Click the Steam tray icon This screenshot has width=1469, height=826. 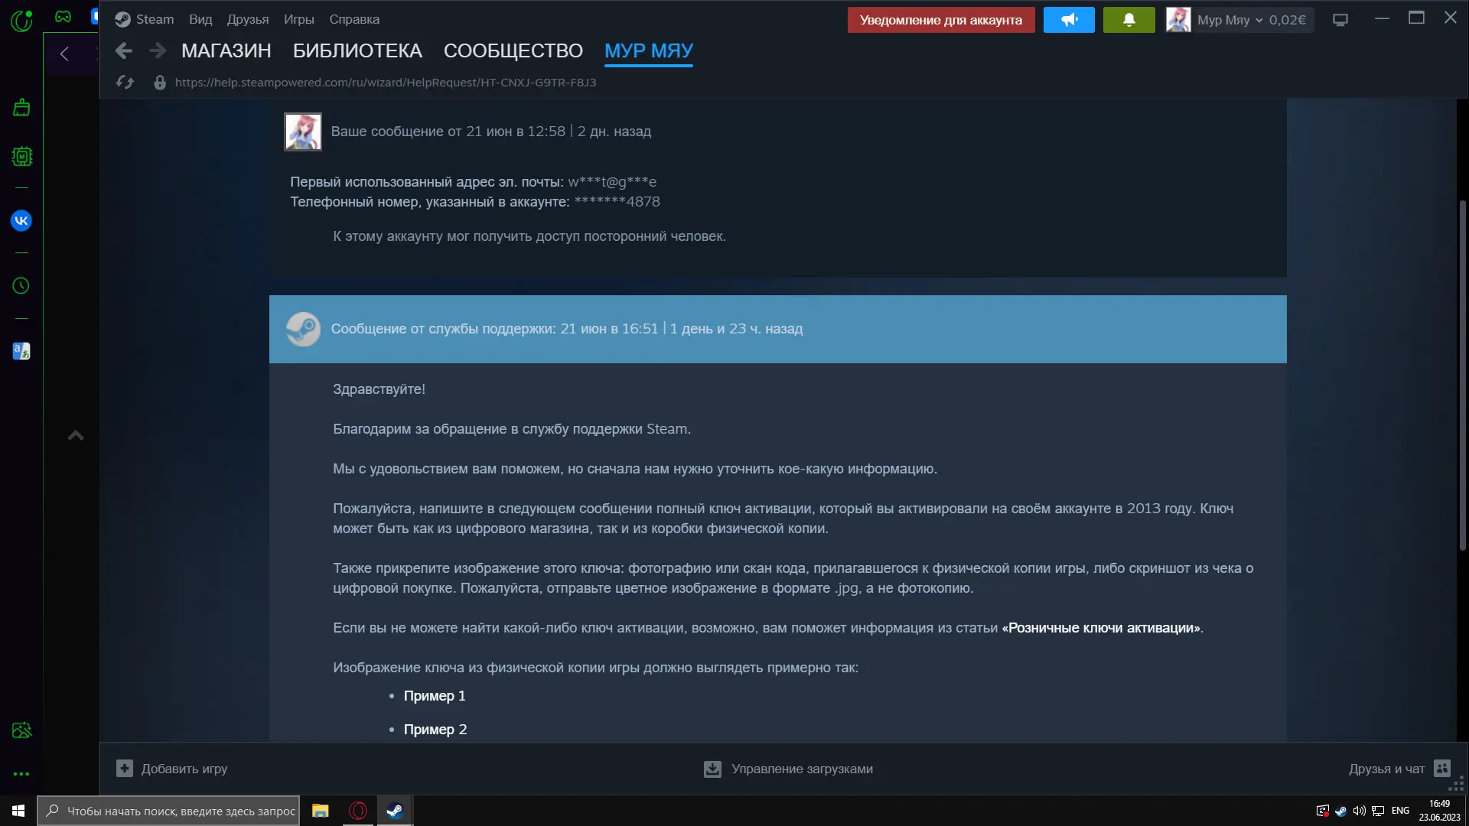coord(1340,811)
